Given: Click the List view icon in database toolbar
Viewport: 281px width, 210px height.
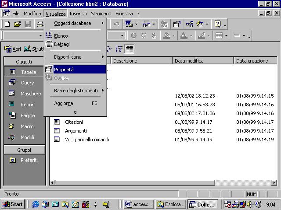Looking at the screenshot, I should click(119, 49).
